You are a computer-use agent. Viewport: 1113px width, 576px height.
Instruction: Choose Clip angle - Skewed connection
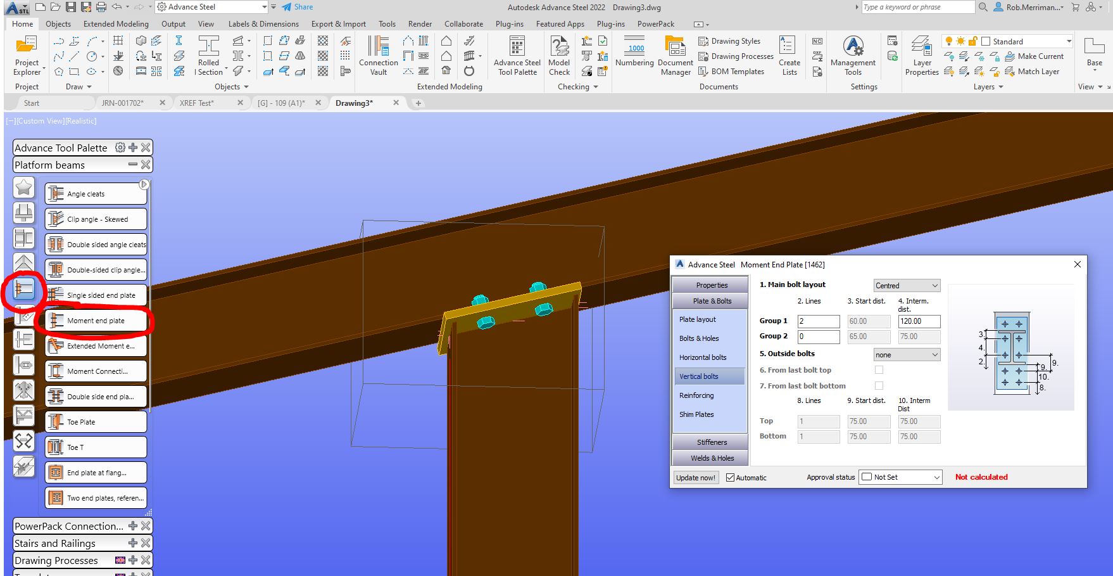coord(96,219)
